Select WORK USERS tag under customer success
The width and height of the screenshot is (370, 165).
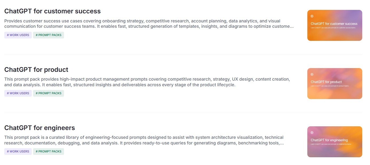click(18, 35)
